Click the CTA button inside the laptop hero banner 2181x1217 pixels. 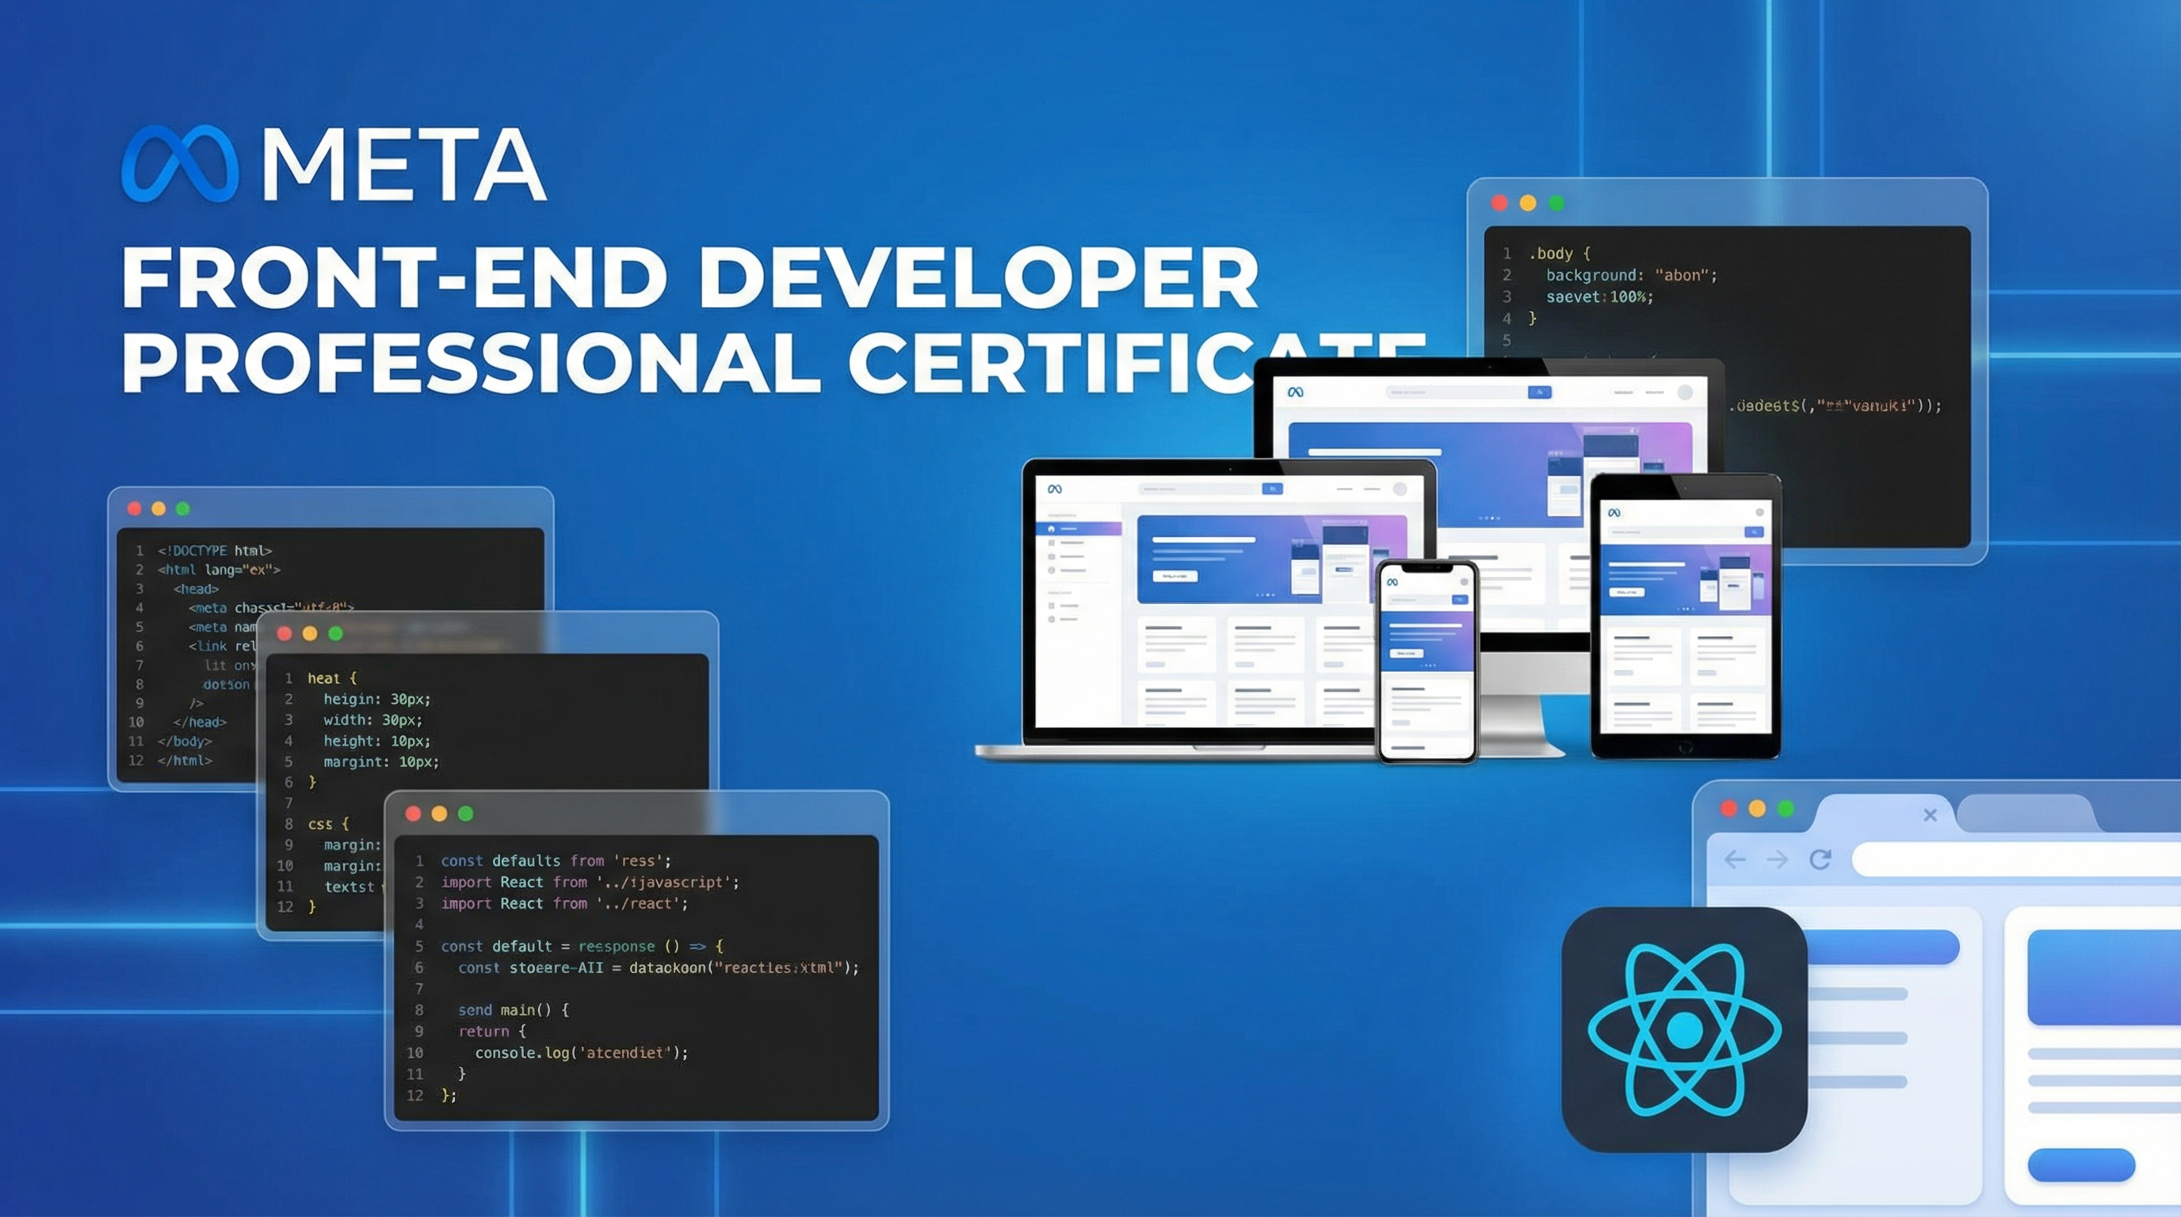click(x=1176, y=576)
